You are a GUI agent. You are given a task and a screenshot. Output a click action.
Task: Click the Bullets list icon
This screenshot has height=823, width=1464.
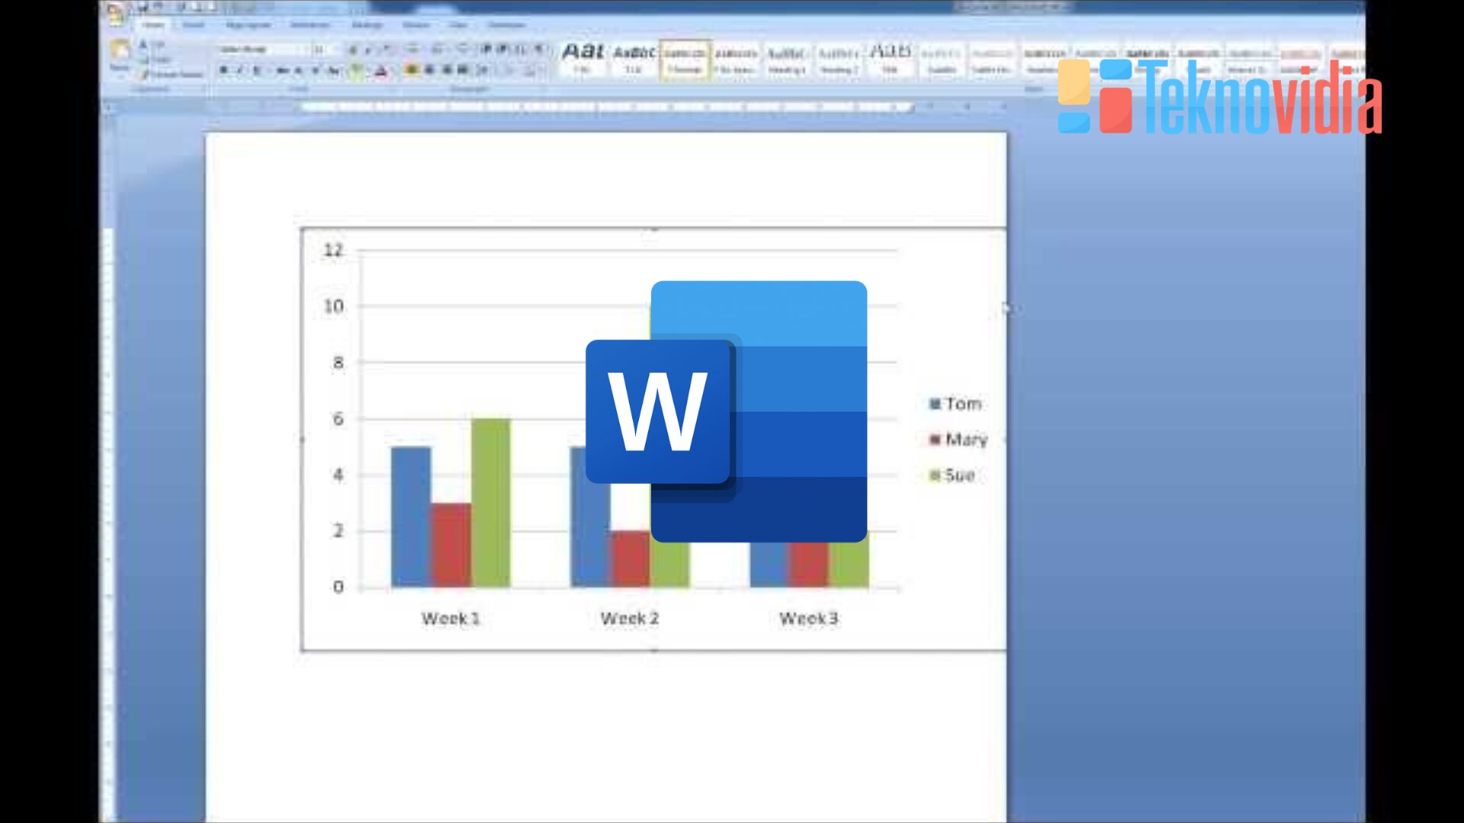click(413, 49)
